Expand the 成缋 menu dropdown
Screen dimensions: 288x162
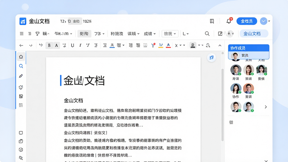(150, 34)
